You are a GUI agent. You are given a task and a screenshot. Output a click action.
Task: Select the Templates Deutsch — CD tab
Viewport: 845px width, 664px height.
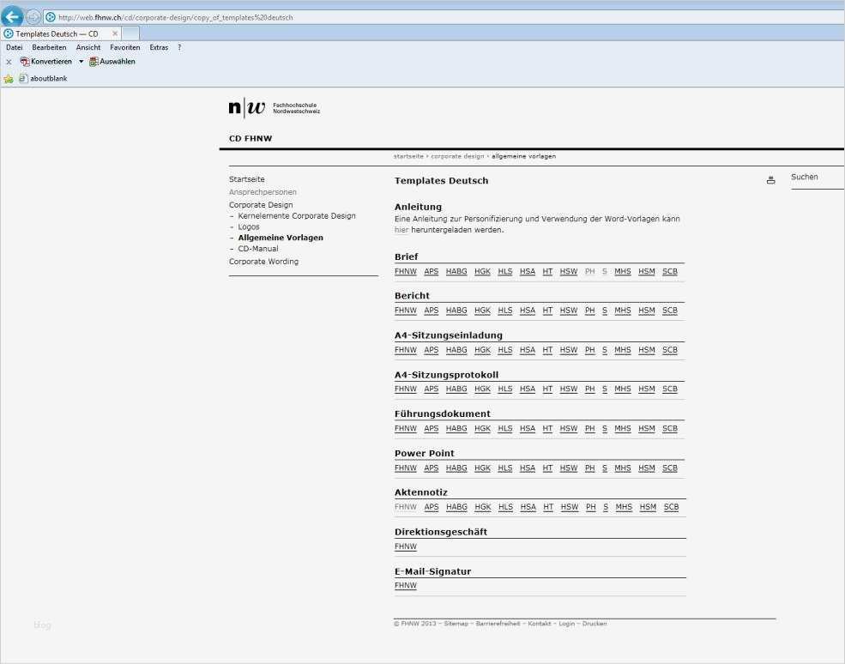click(61, 33)
